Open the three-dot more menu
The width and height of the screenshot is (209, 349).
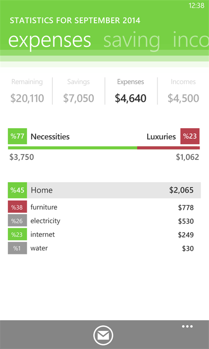pos(187,326)
